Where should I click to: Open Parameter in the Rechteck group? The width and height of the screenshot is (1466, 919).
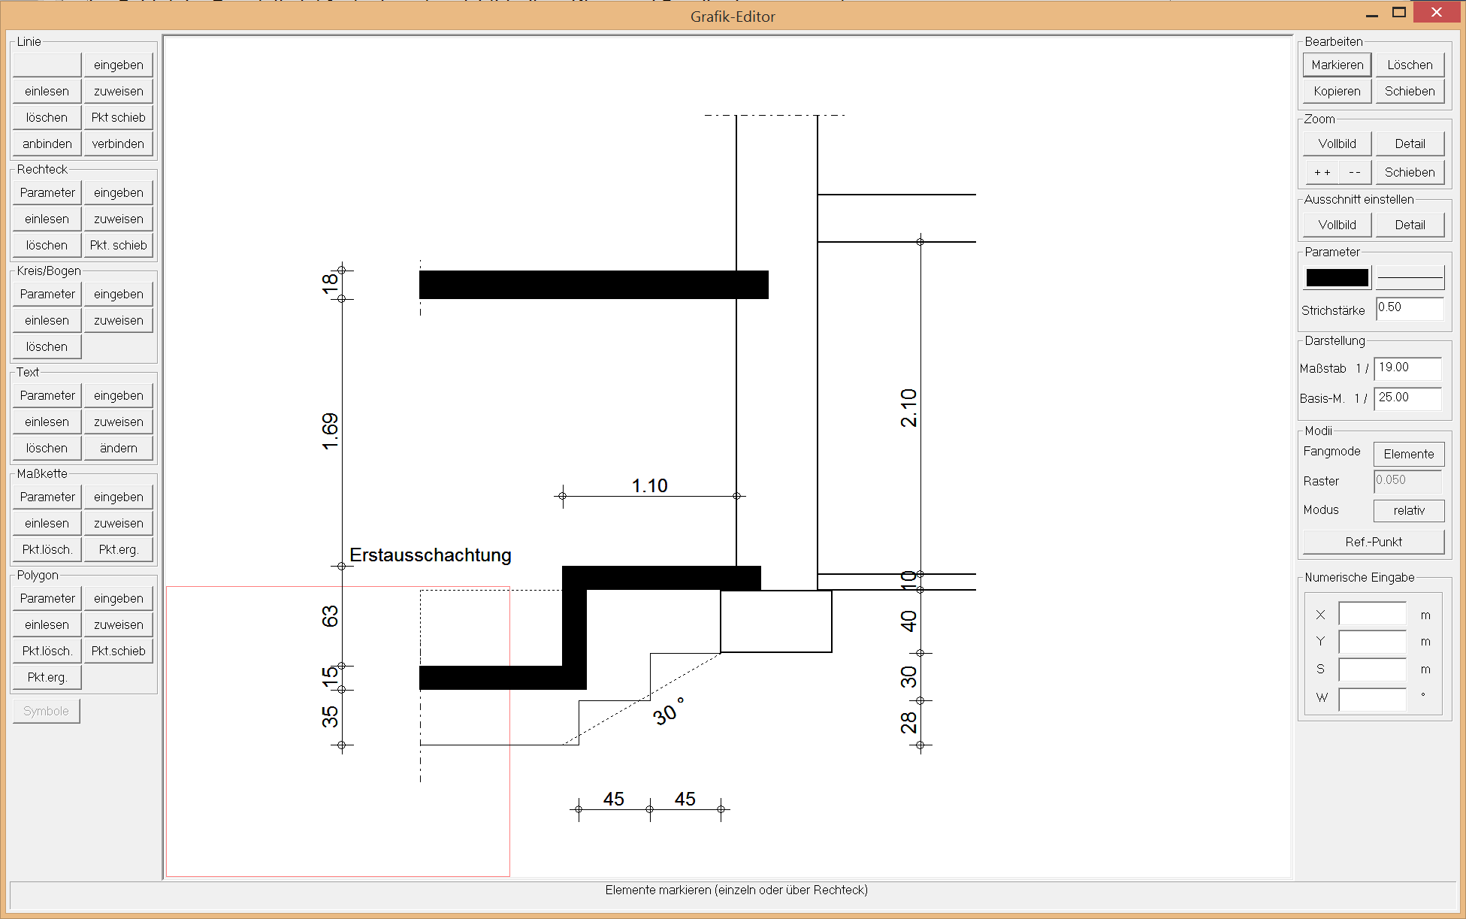click(x=47, y=192)
